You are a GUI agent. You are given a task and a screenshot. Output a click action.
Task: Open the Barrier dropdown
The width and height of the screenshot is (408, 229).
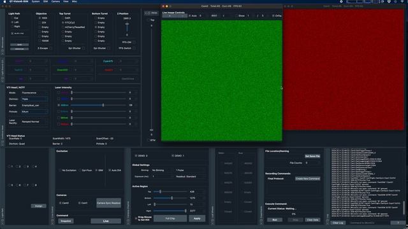[x=34, y=106]
